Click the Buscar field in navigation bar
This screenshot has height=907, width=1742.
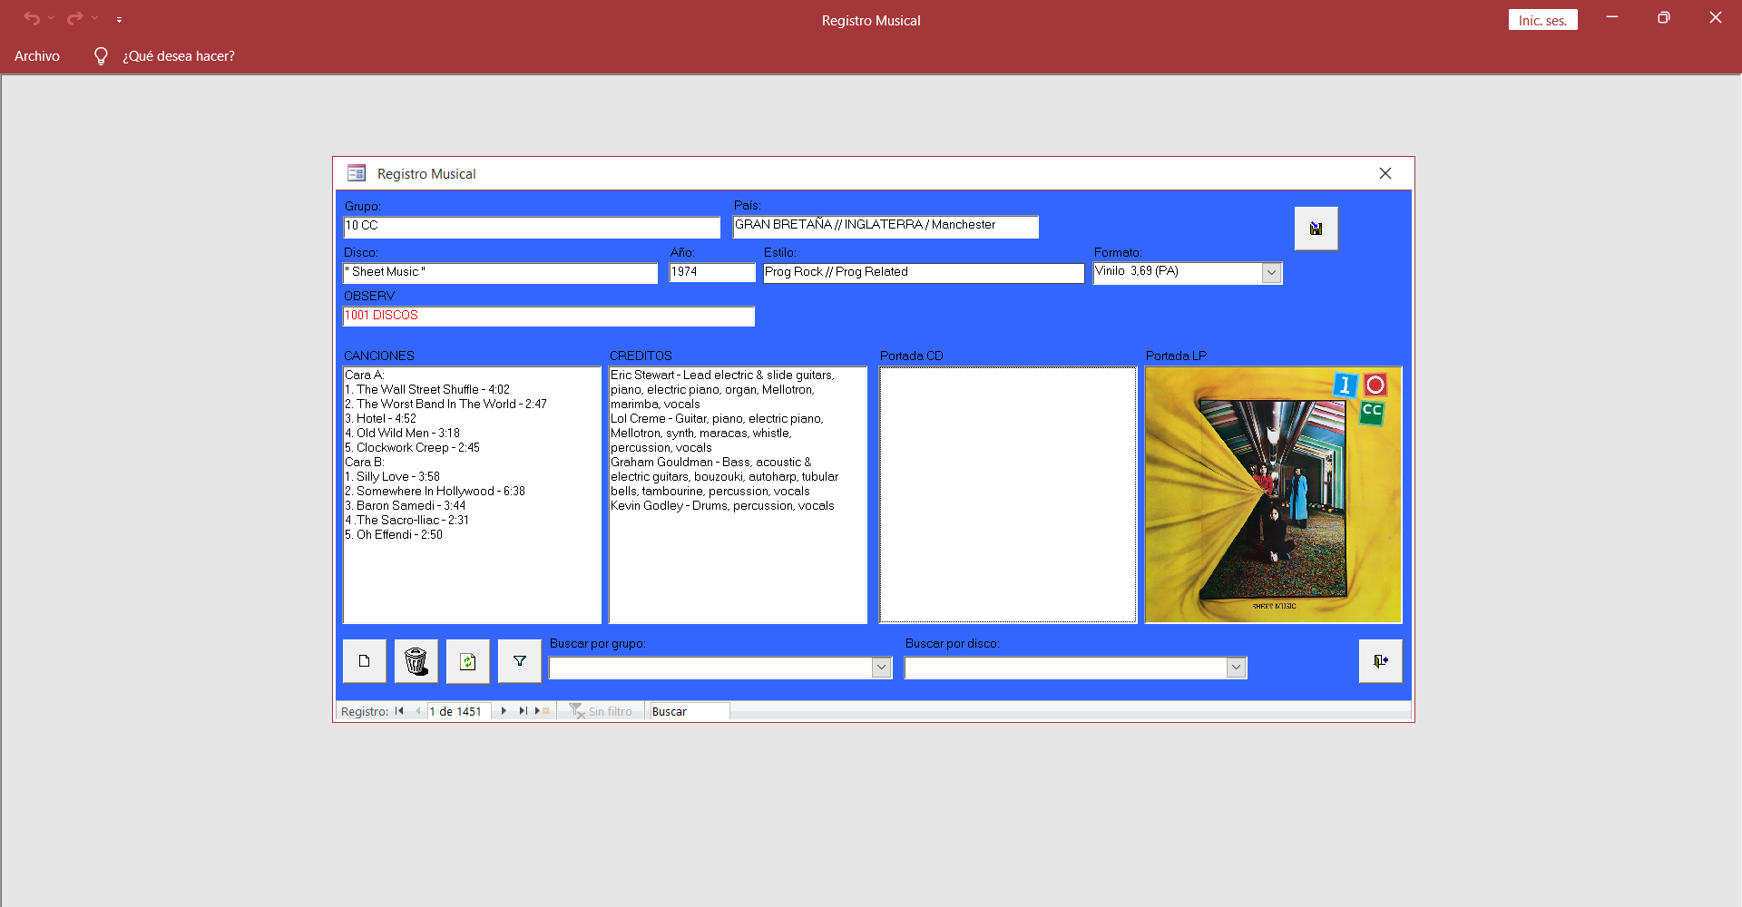tap(689, 711)
